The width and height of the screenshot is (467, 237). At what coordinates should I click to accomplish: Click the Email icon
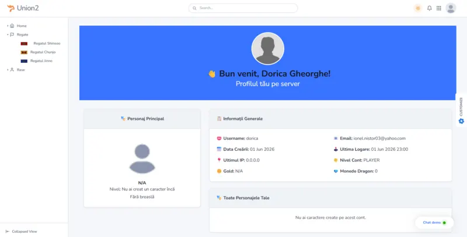(336, 139)
